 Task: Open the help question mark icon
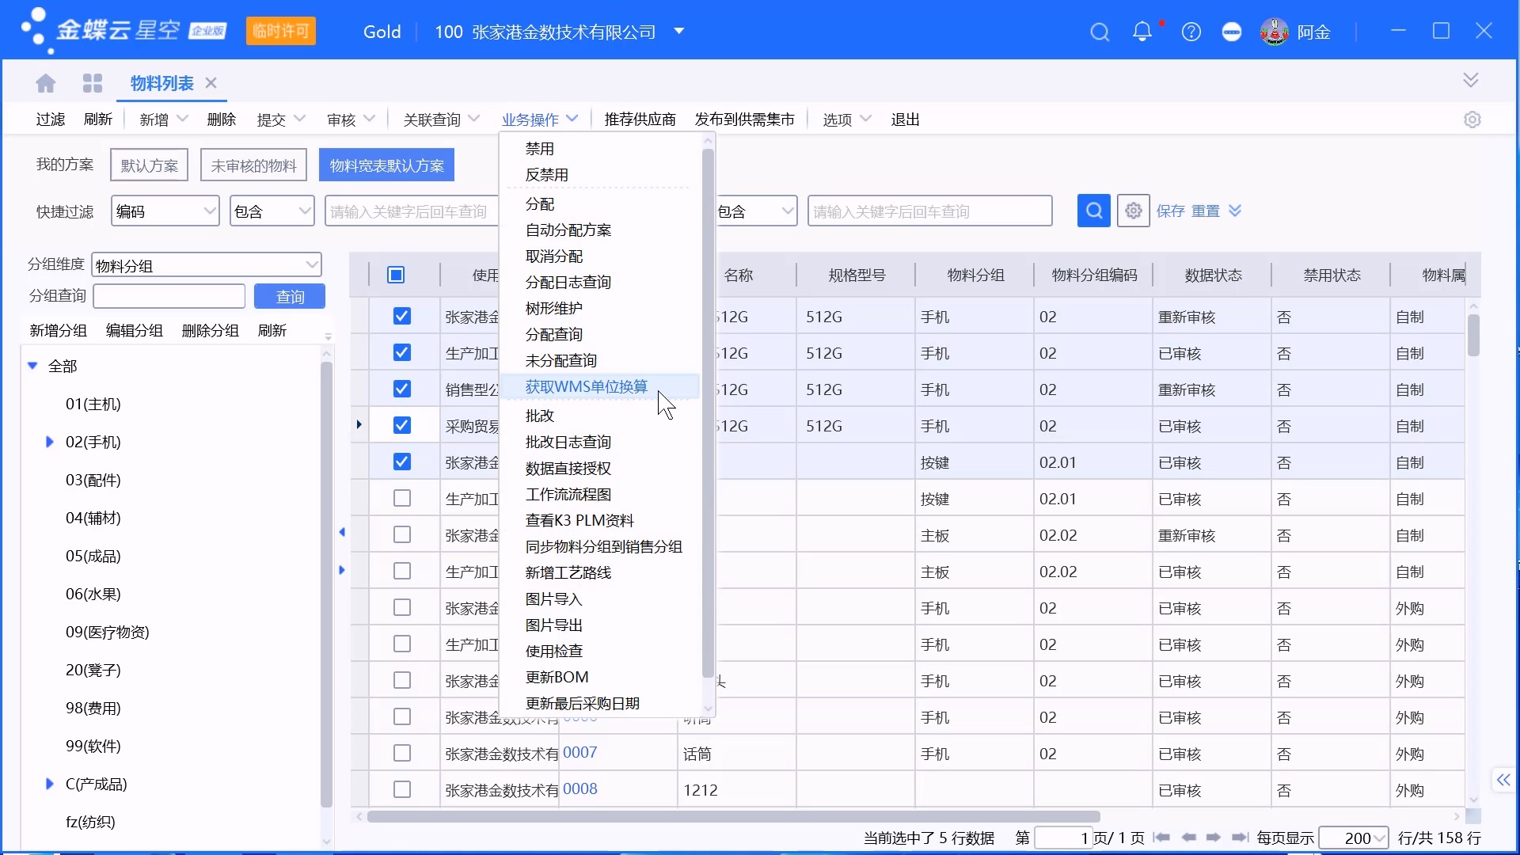pyautogui.click(x=1191, y=32)
